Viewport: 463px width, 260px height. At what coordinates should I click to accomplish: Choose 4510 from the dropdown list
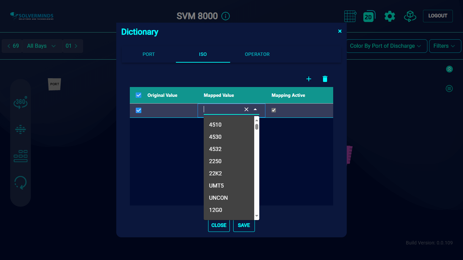229,125
